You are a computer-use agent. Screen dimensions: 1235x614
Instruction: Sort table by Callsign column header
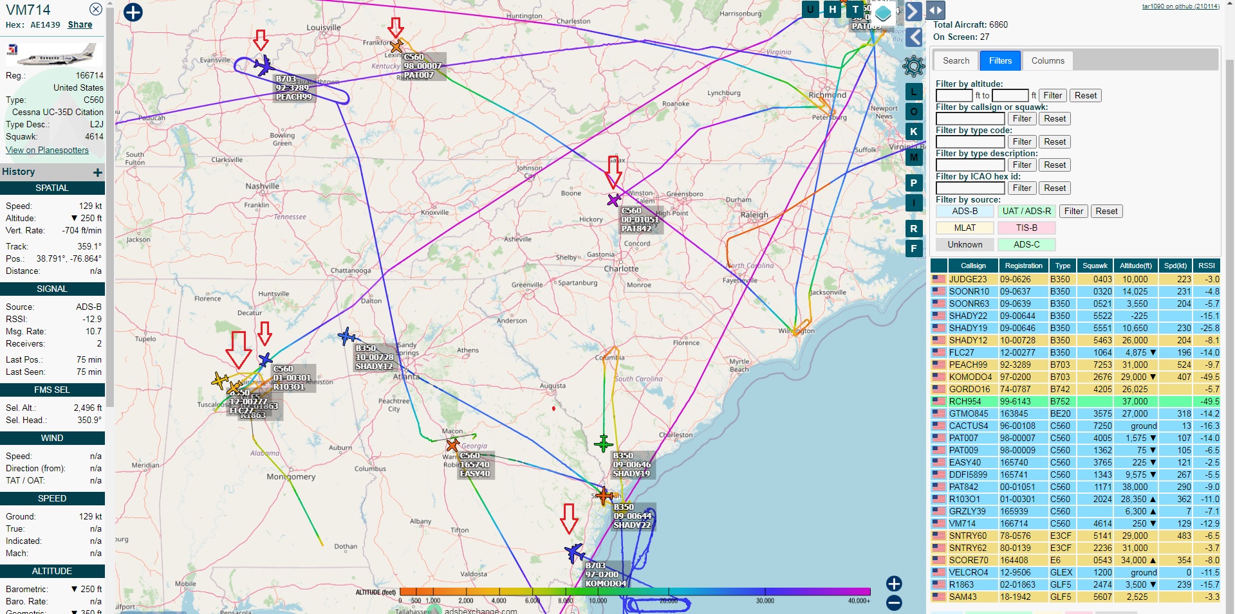pos(973,266)
